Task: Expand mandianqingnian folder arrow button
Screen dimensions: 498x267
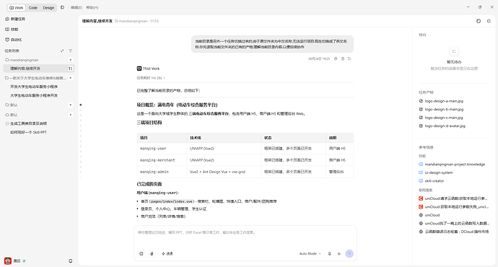Action: [71, 60]
